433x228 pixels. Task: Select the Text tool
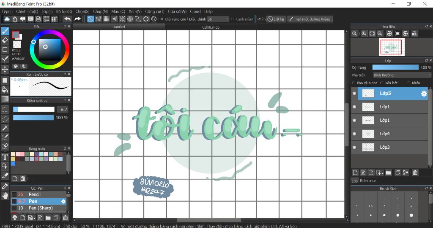coord(5,157)
